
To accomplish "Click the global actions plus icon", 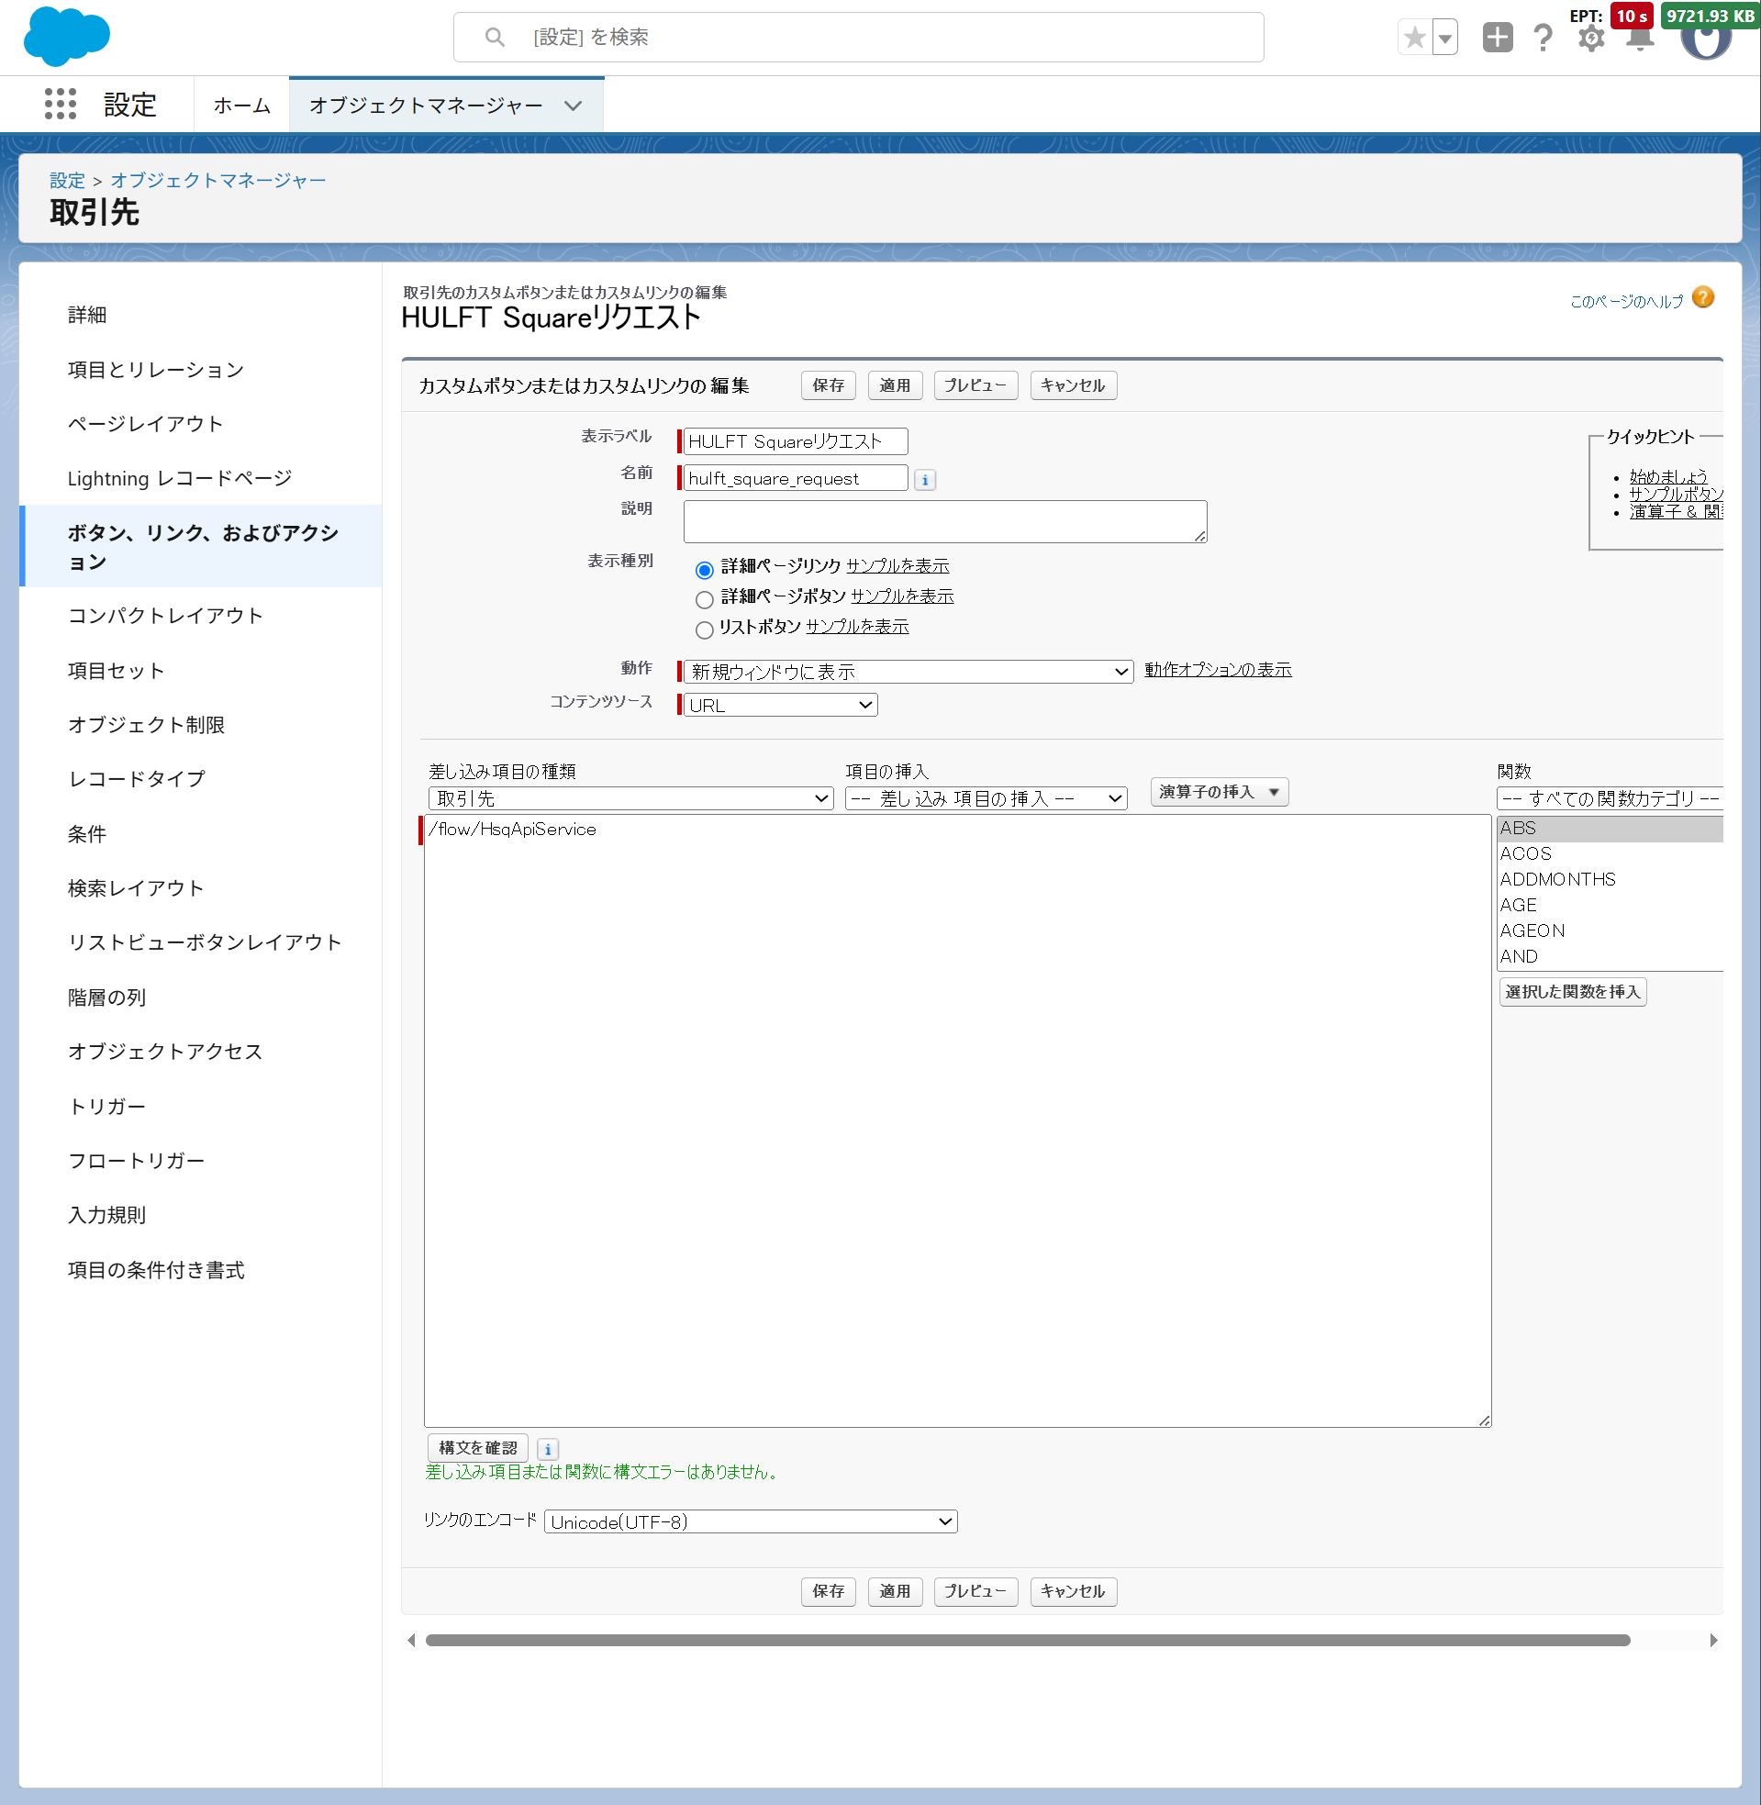I will (x=1498, y=38).
